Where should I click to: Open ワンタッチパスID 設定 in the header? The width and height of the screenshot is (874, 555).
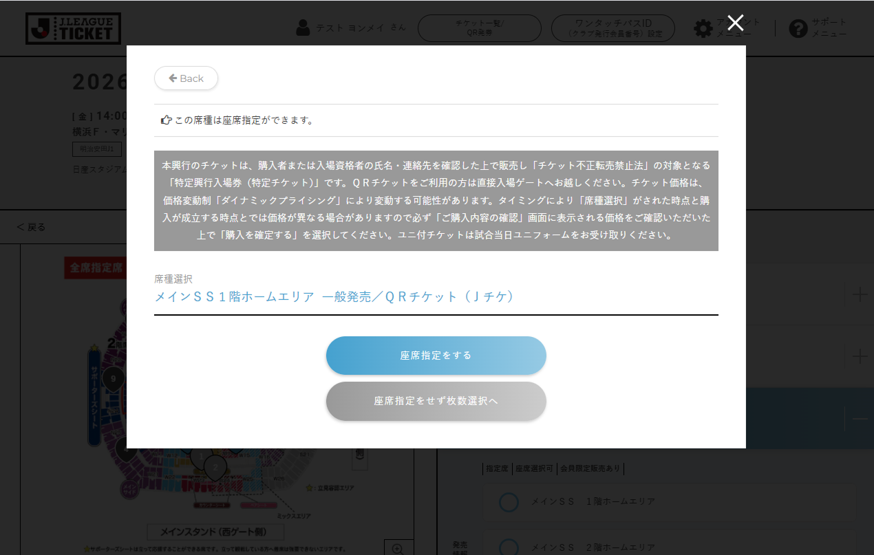(612, 28)
